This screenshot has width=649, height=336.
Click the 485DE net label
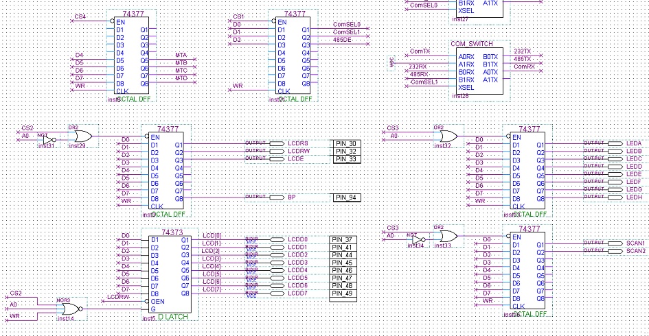click(x=343, y=40)
